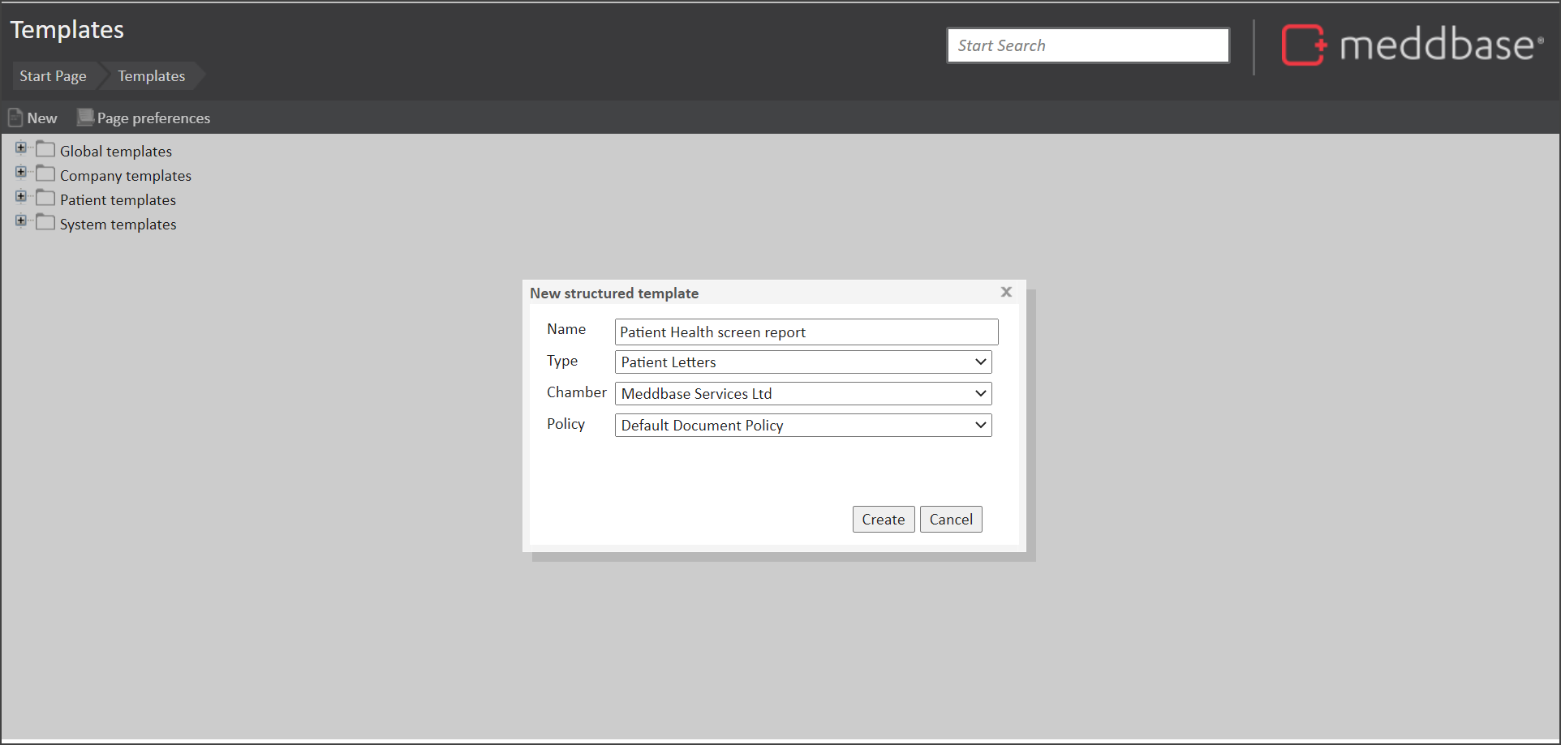Open the Chamber dropdown

pos(803,394)
